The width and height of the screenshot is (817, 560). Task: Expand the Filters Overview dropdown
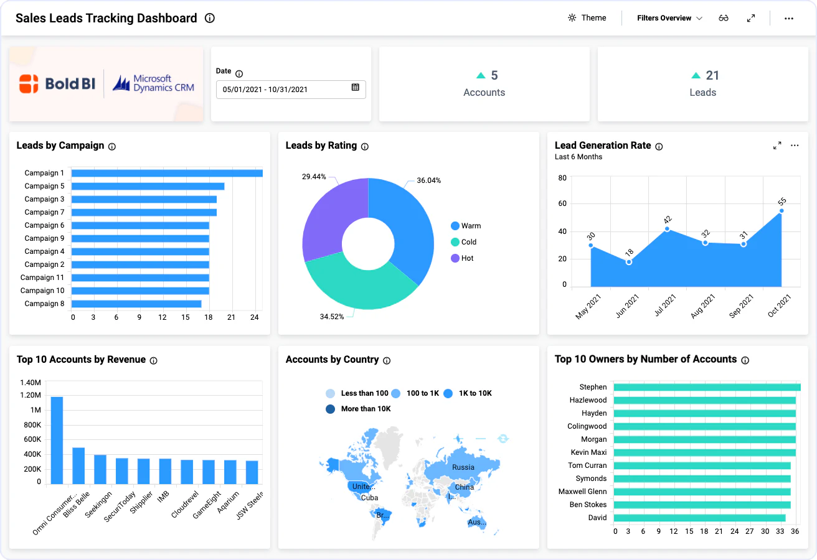coord(669,18)
